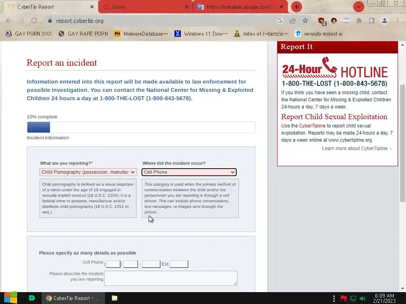View site info via lock icon
The width and height of the screenshot is (406, 304).
click(x=50, y=21)
